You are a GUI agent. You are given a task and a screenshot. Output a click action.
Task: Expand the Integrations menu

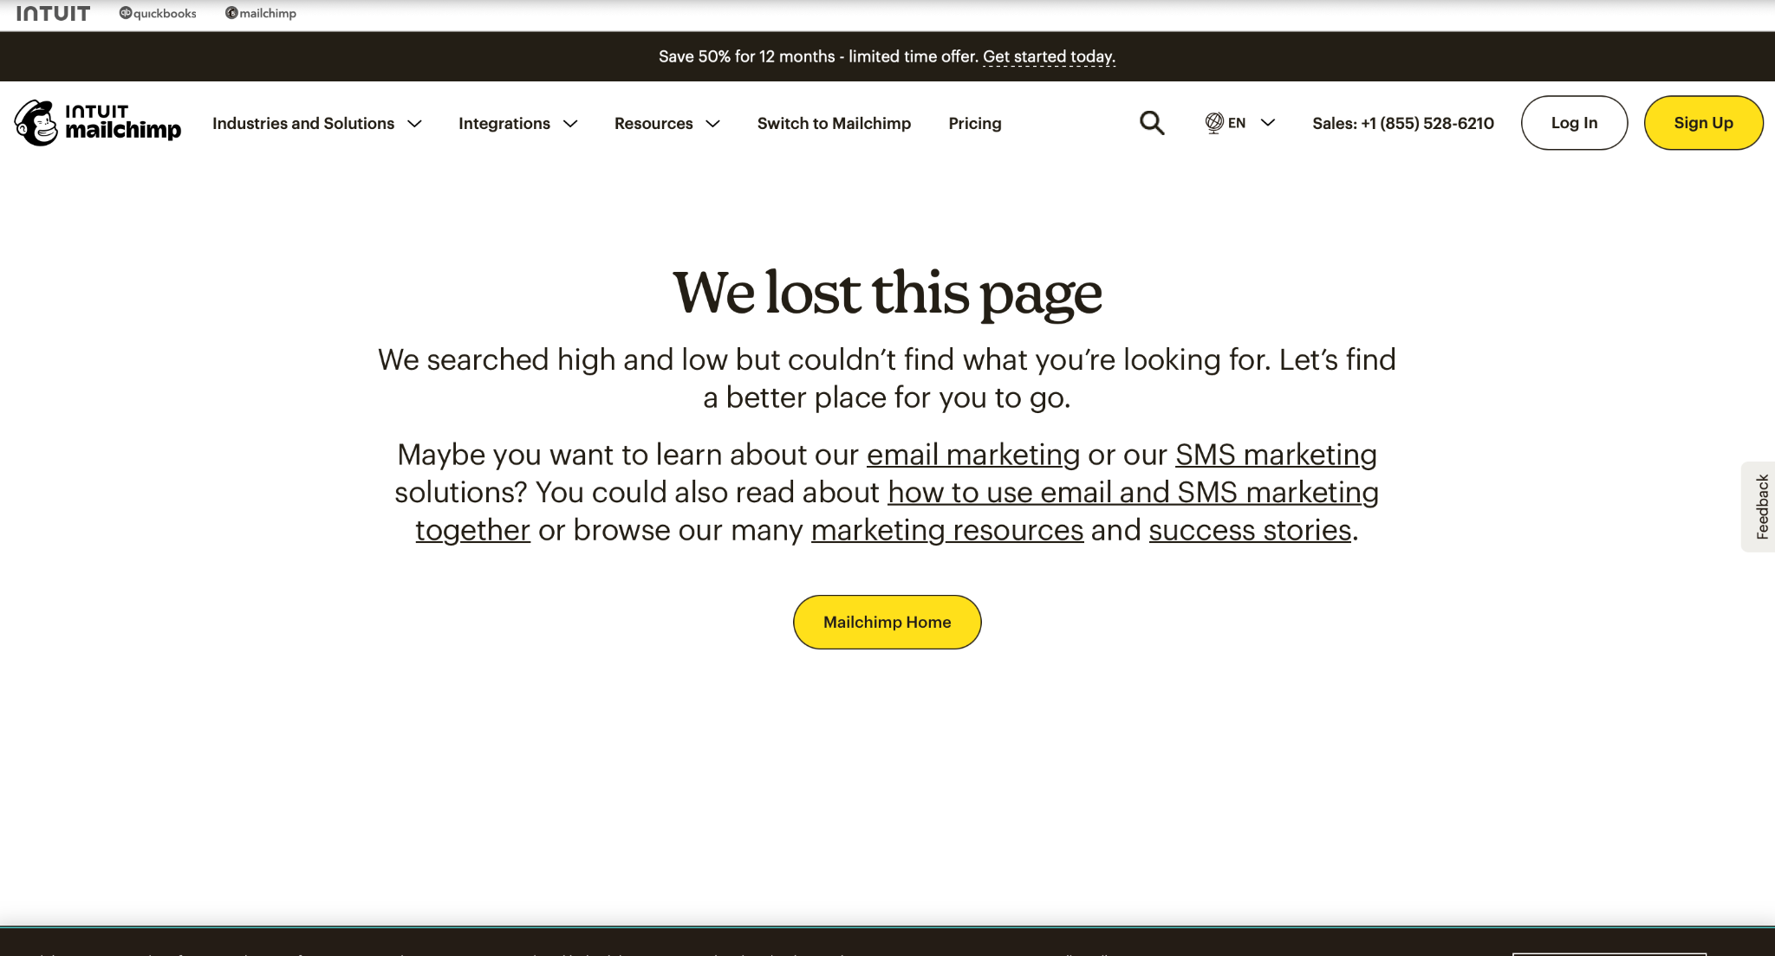[x=517, y=123]
